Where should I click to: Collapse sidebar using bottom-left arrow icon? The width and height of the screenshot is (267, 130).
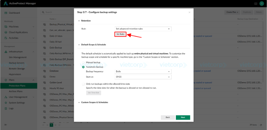pos(6,125)
